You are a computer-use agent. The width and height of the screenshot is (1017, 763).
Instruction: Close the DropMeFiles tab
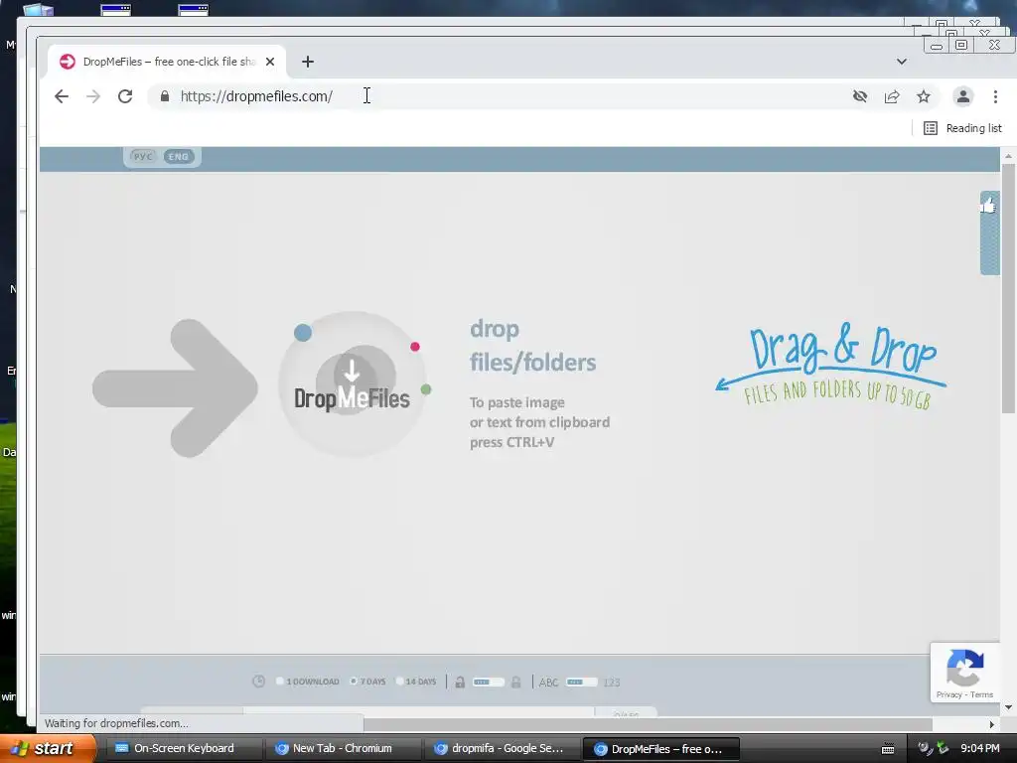(270, 62)
